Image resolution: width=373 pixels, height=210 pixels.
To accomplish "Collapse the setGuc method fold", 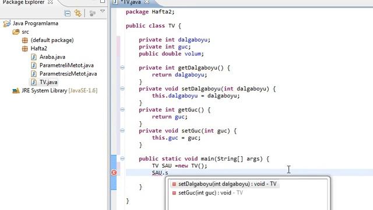I will tap(122, 131).
